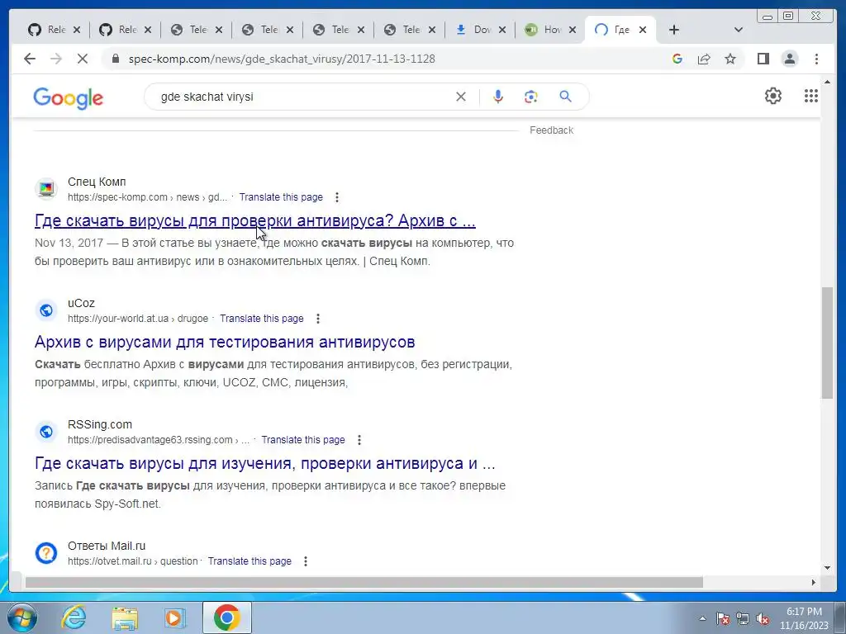The width and height of the screenshot is (846, 634).
Task: Click the network tray icon
Action: click(743, 619)
